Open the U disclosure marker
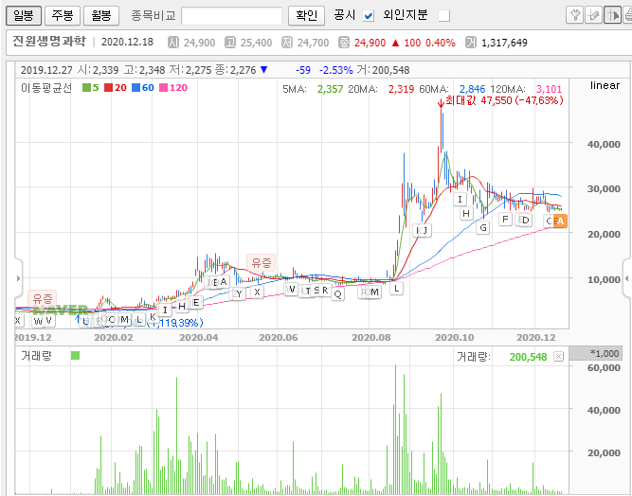The width and height of the screenshot is (632, 496). tap(85, 321)
